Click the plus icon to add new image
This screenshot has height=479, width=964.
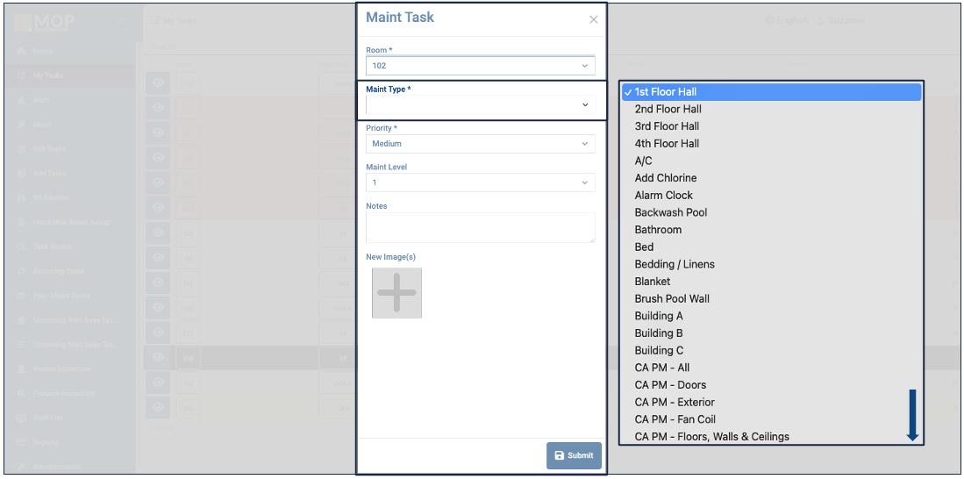pos(396,293)
